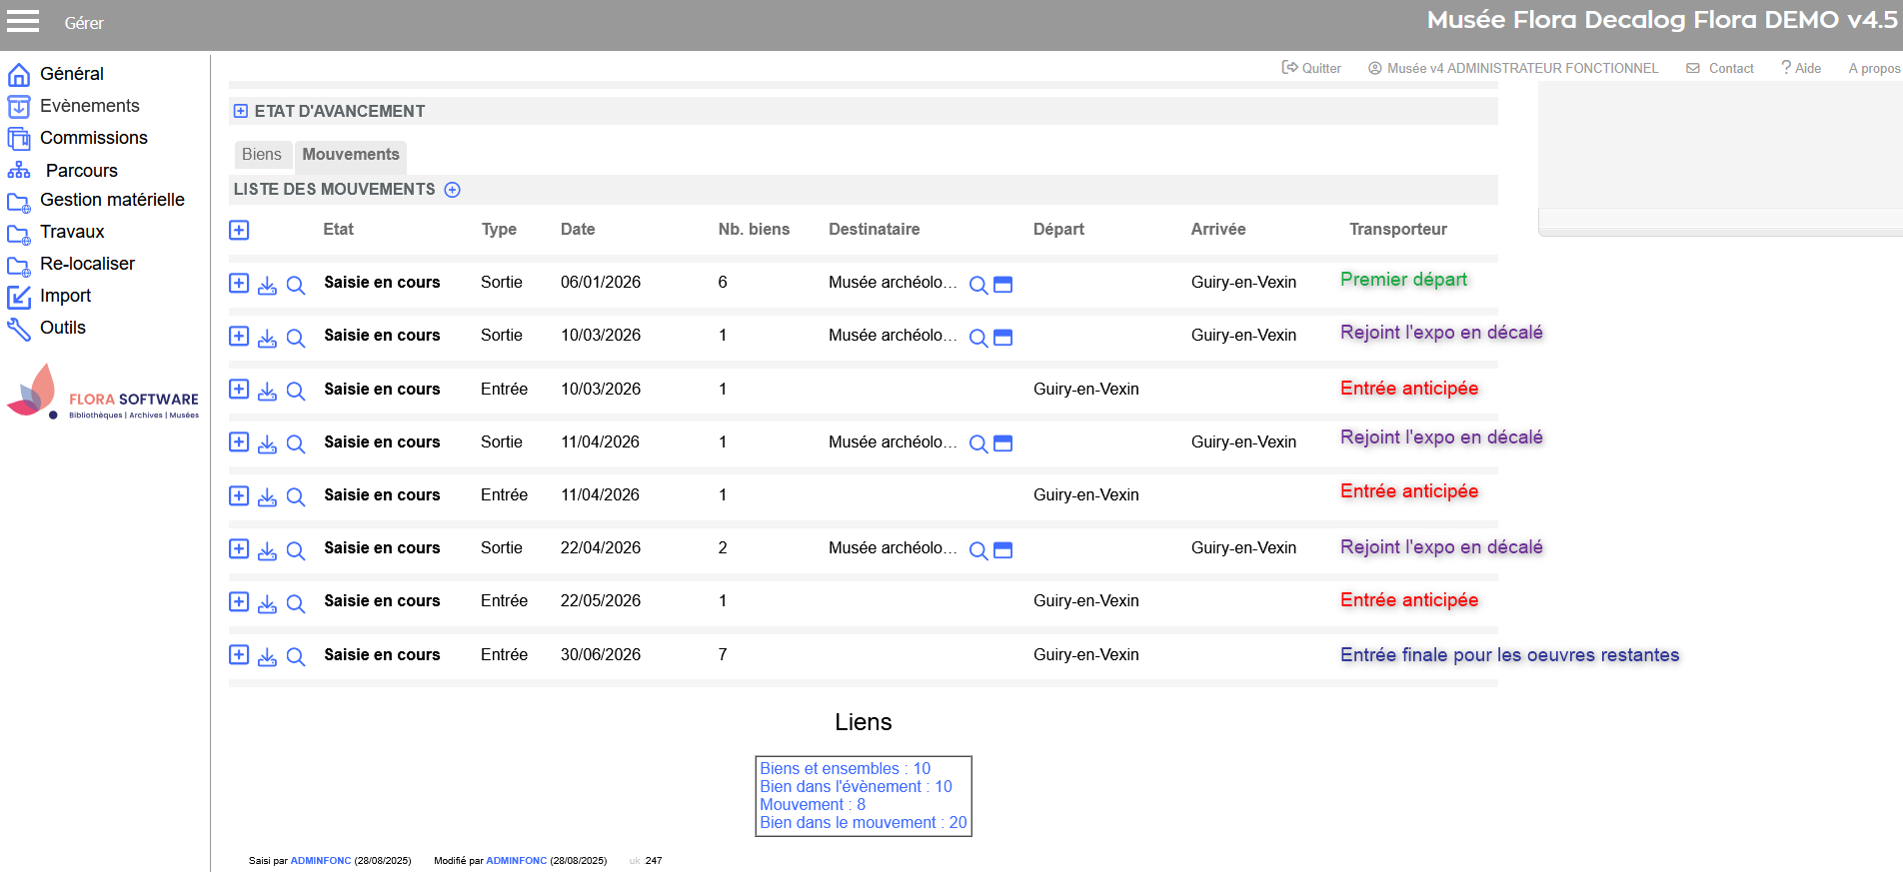Expand all rows using the header plus box
The width and height of the screenshot is (1903, 872).
coord(239,231)
